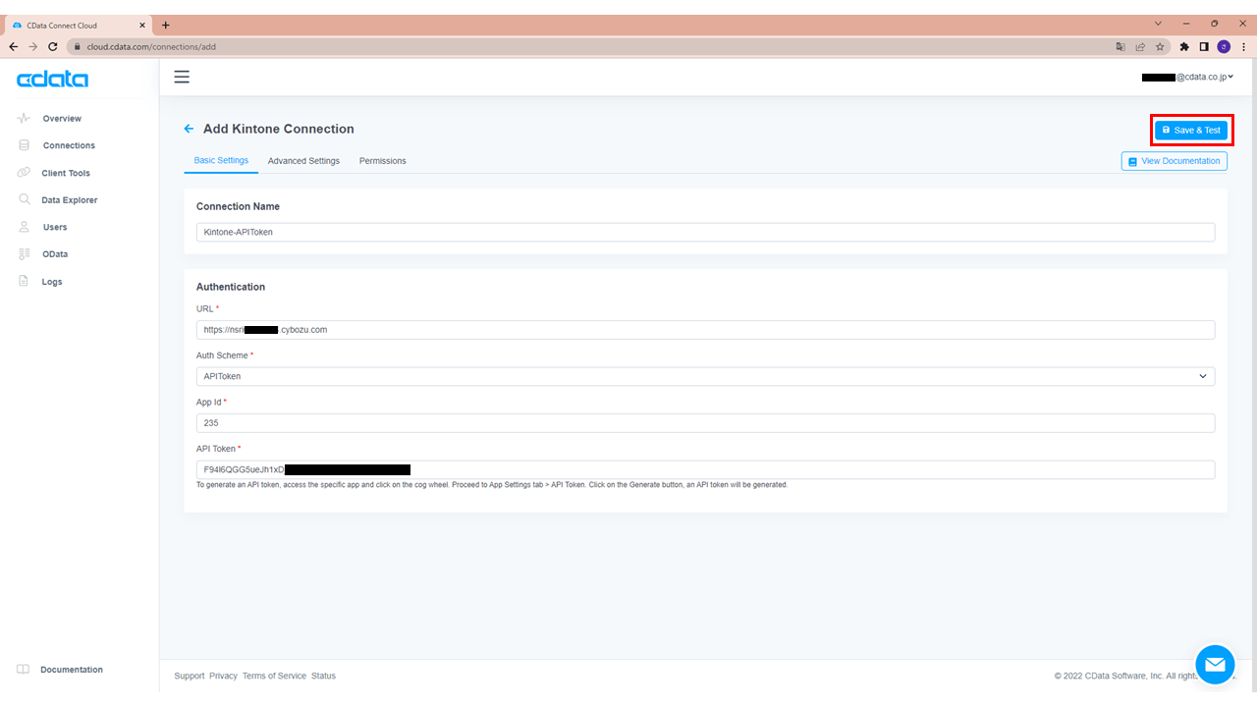Open the browser tab search chevron
This screenshot has height=707, width=1257.
(x=1158, y=23)
